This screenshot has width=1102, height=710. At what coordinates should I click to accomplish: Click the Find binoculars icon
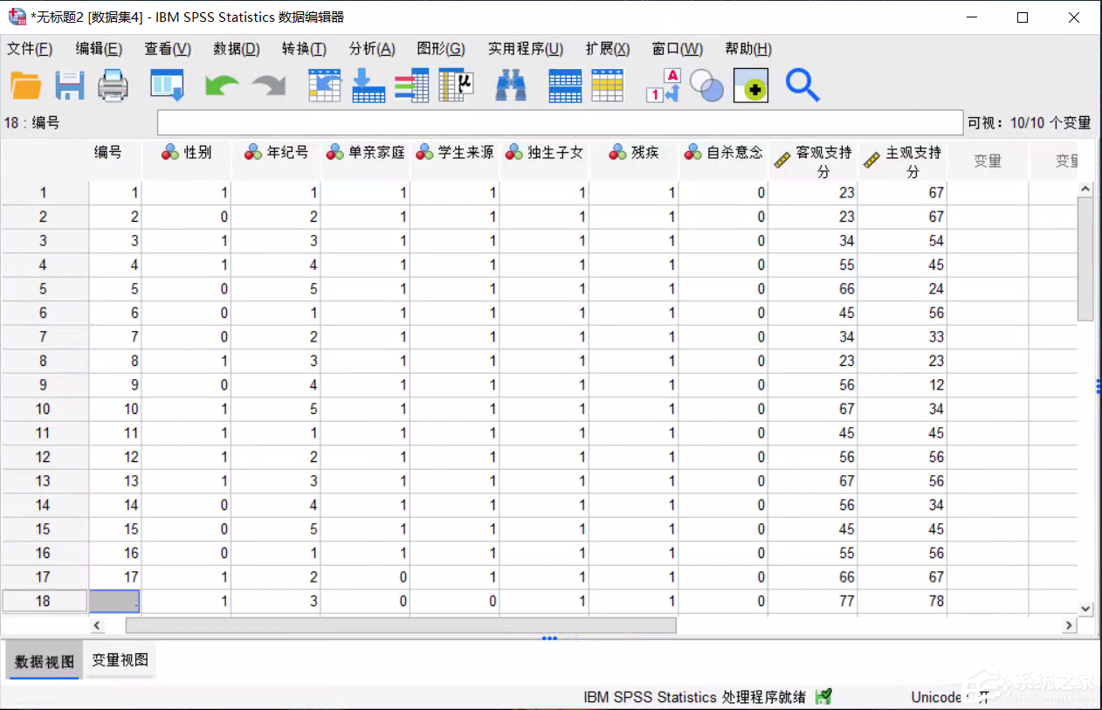point(511,86)
